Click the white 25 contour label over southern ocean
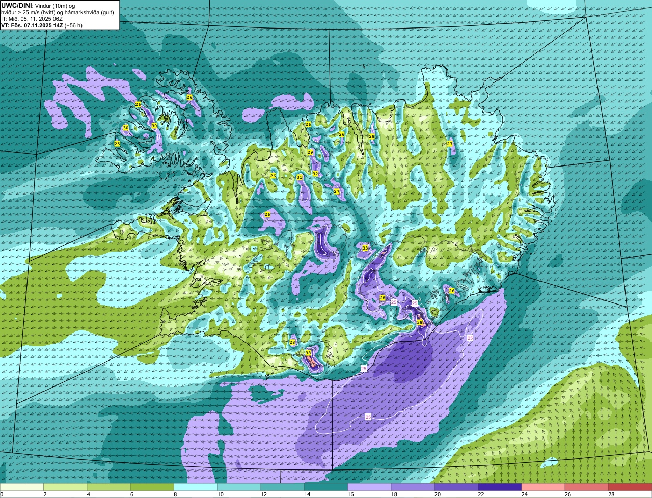 point(368,417)
